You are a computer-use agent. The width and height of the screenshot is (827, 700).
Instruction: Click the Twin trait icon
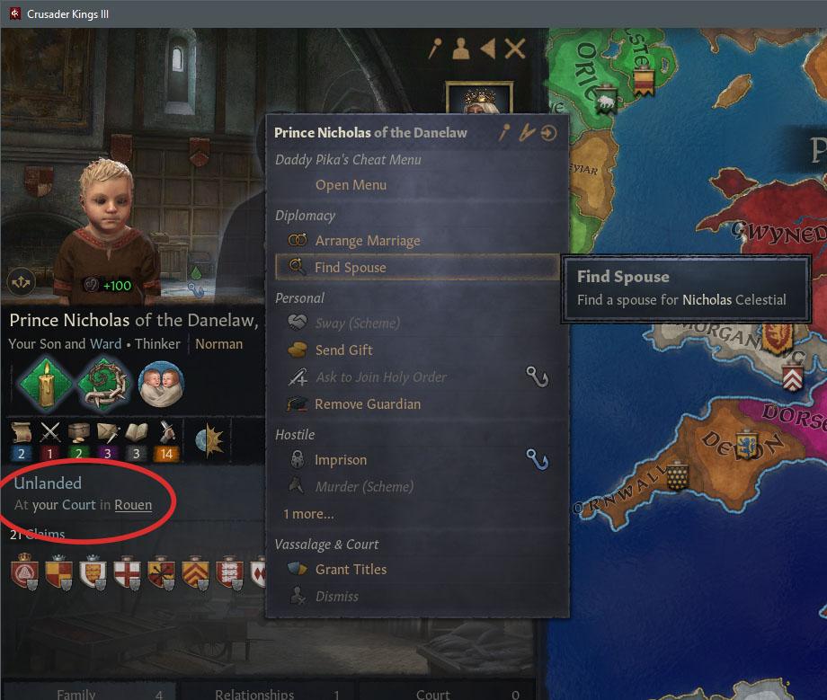pos(162,385)
